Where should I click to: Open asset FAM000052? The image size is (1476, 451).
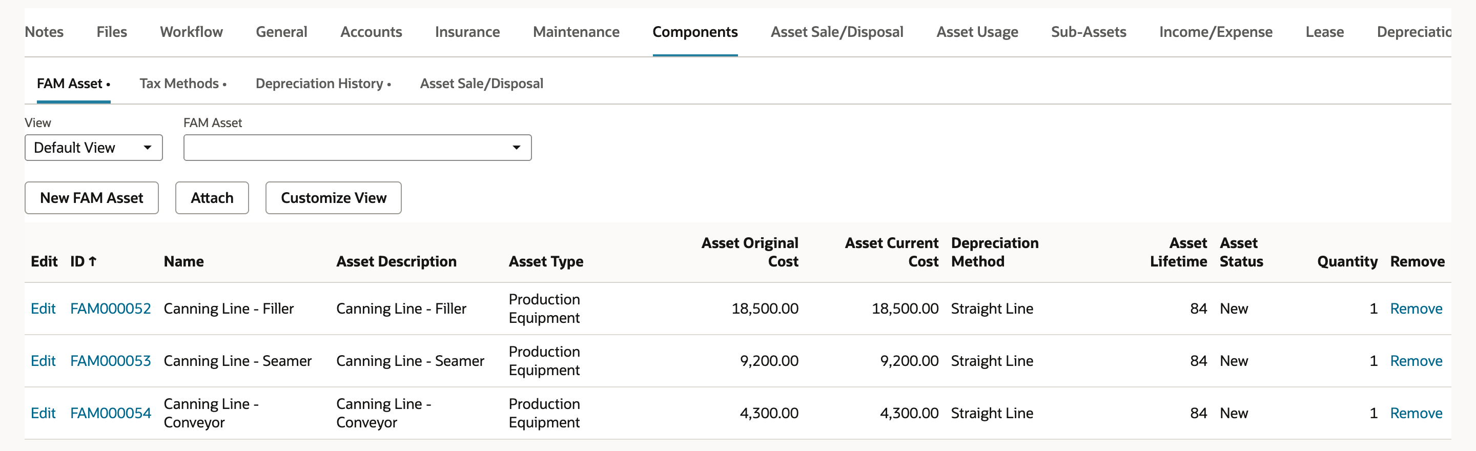pos(110,309)
